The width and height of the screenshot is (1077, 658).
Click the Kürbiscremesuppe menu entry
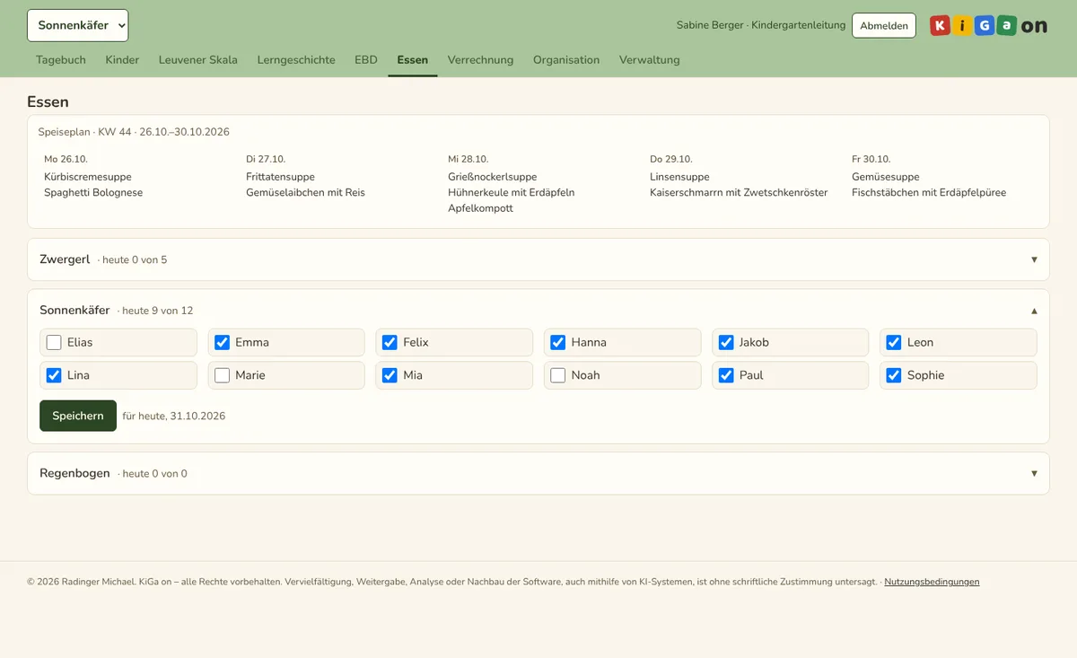point(88,177)
